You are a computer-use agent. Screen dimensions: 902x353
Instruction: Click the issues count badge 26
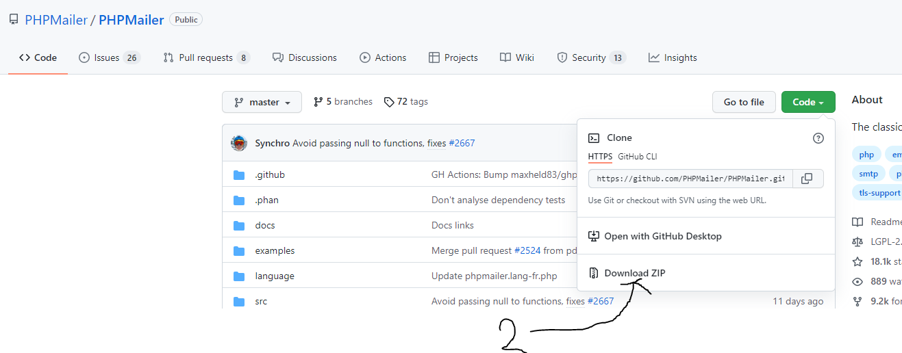pyautogui.click(x=132, y=57)
